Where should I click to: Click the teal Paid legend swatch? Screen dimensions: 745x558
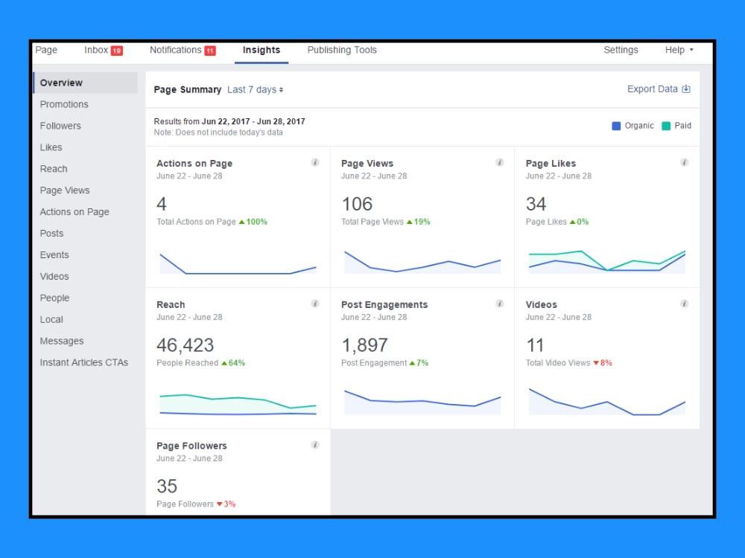[x=666, y=126]
